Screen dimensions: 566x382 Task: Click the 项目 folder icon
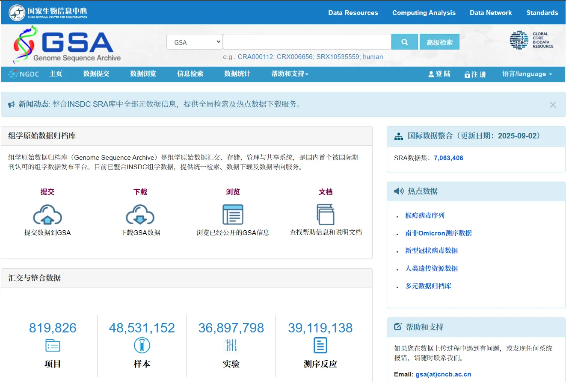[53, 345]
